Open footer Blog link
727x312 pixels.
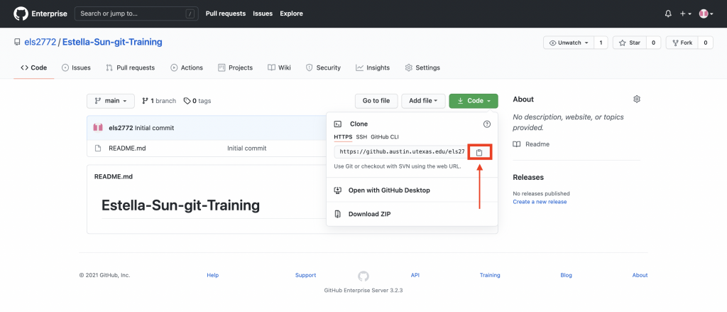click(x=566, y=275)
